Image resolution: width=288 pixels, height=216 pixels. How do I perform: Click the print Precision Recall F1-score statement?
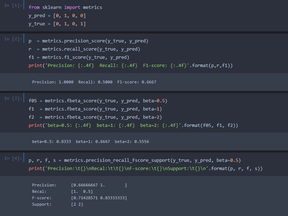coord(130,66)
